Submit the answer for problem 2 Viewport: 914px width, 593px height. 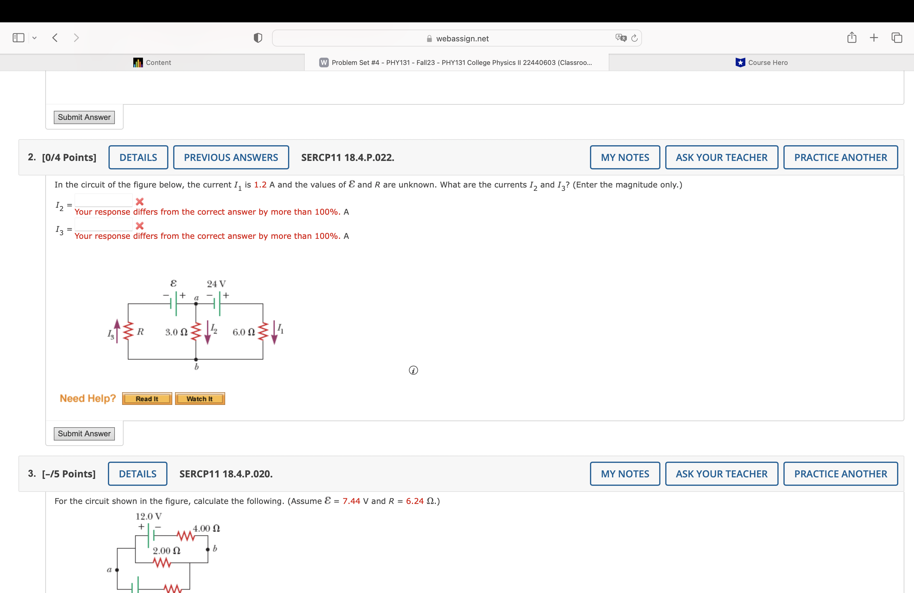point(84,434)
